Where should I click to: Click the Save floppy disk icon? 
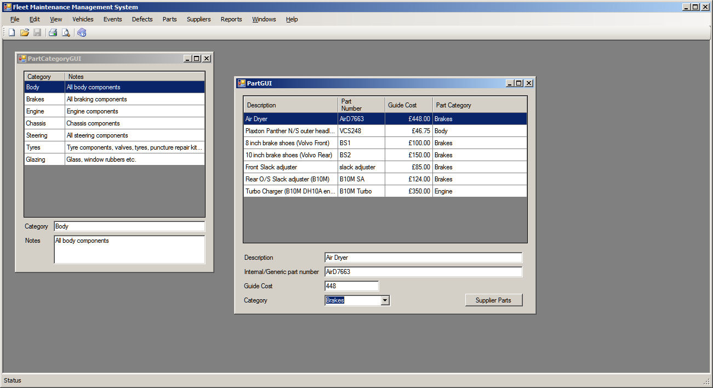coord(37,33)
